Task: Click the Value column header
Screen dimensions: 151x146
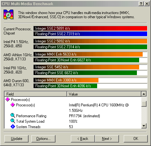Action: (x=104, y=94)
